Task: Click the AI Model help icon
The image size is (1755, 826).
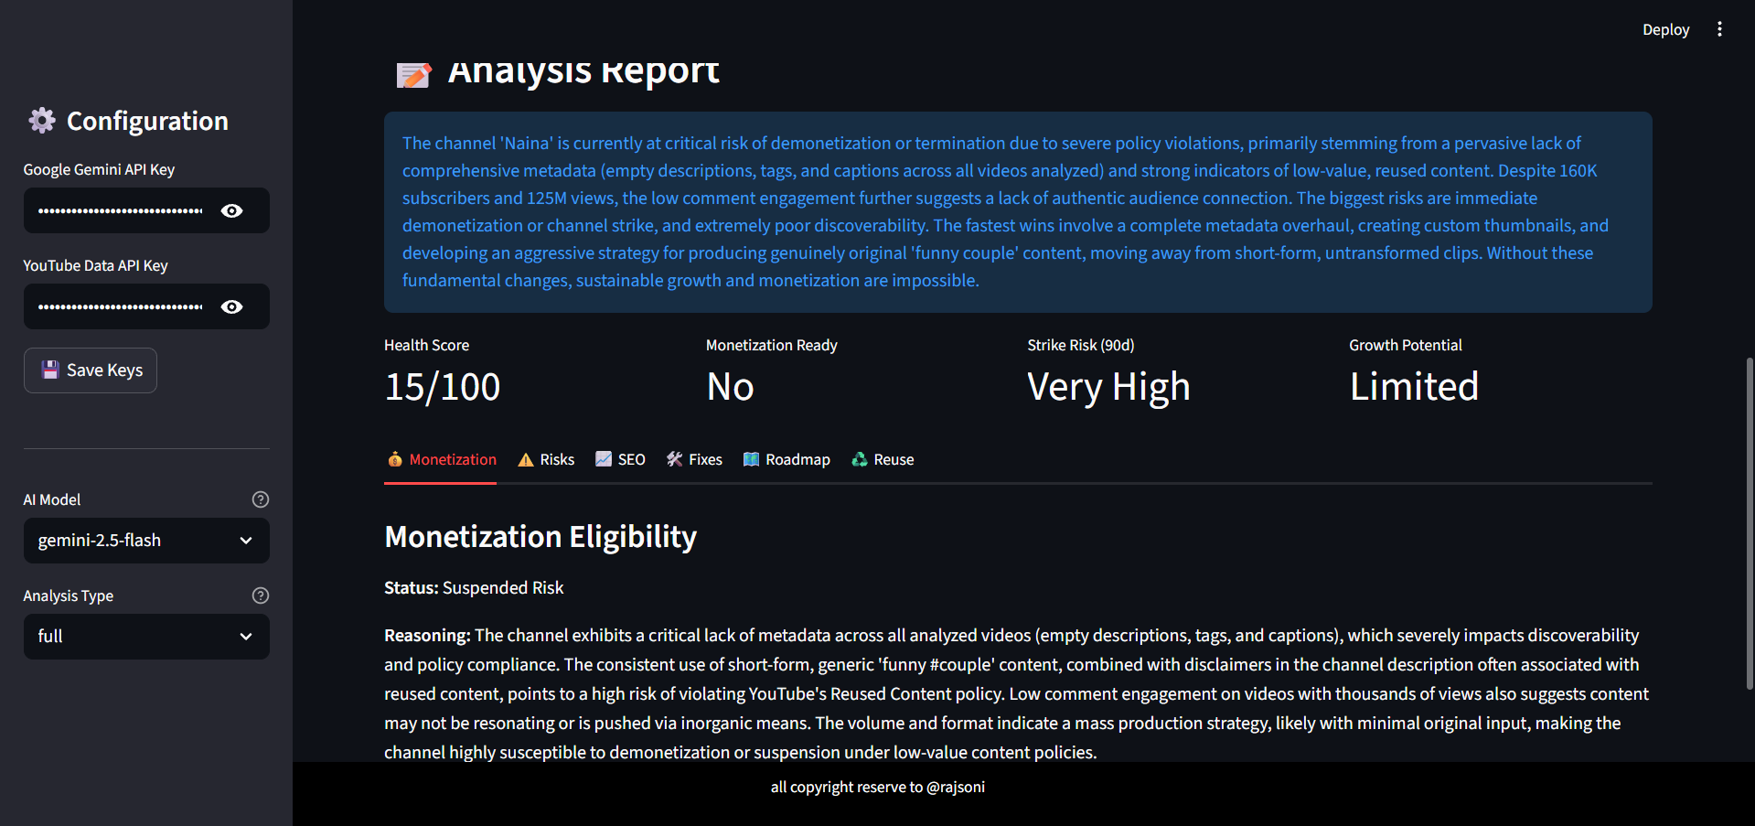Action: point(261,499)
